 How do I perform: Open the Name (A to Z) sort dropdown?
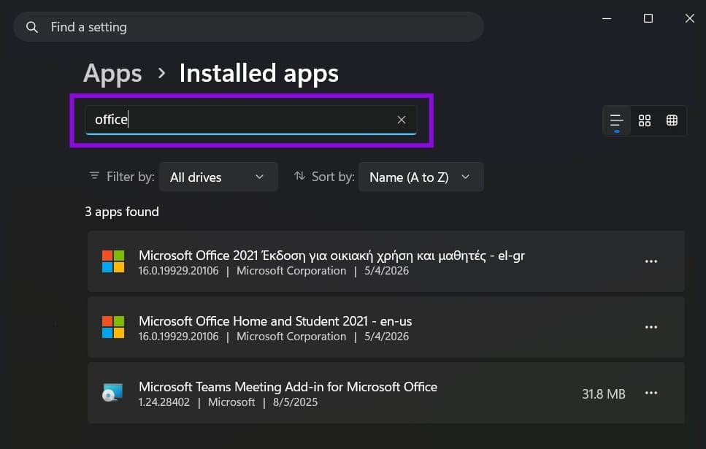421,177
